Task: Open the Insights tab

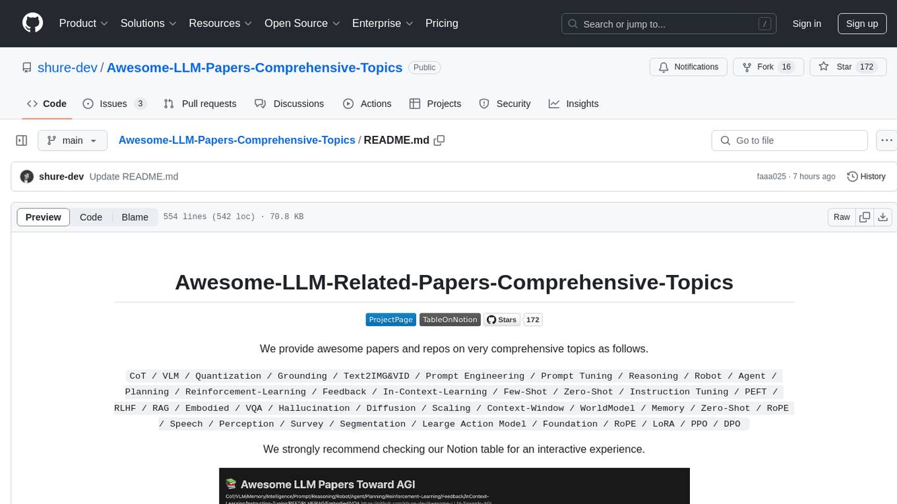Action: pyautogui.click(x=574, y=104)
